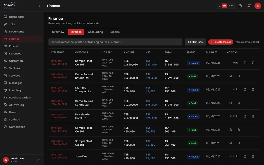The width and height of the screenshot is (264, 165).
Task: Click job ref MARS-JOB-2026-10-0005
Action: [108, 116]
